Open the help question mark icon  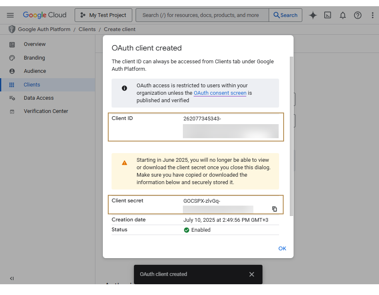358,15
